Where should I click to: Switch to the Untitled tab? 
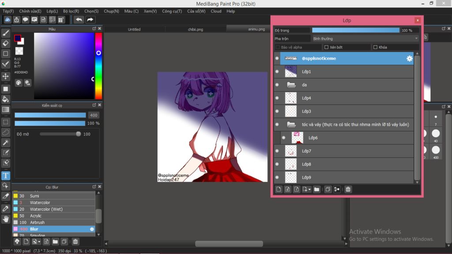[134, 30]
